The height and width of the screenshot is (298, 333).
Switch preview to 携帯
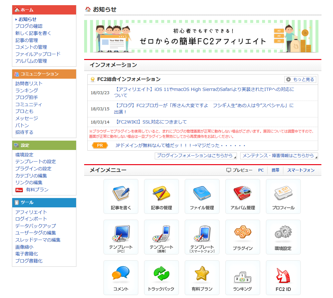coord(275,170)
